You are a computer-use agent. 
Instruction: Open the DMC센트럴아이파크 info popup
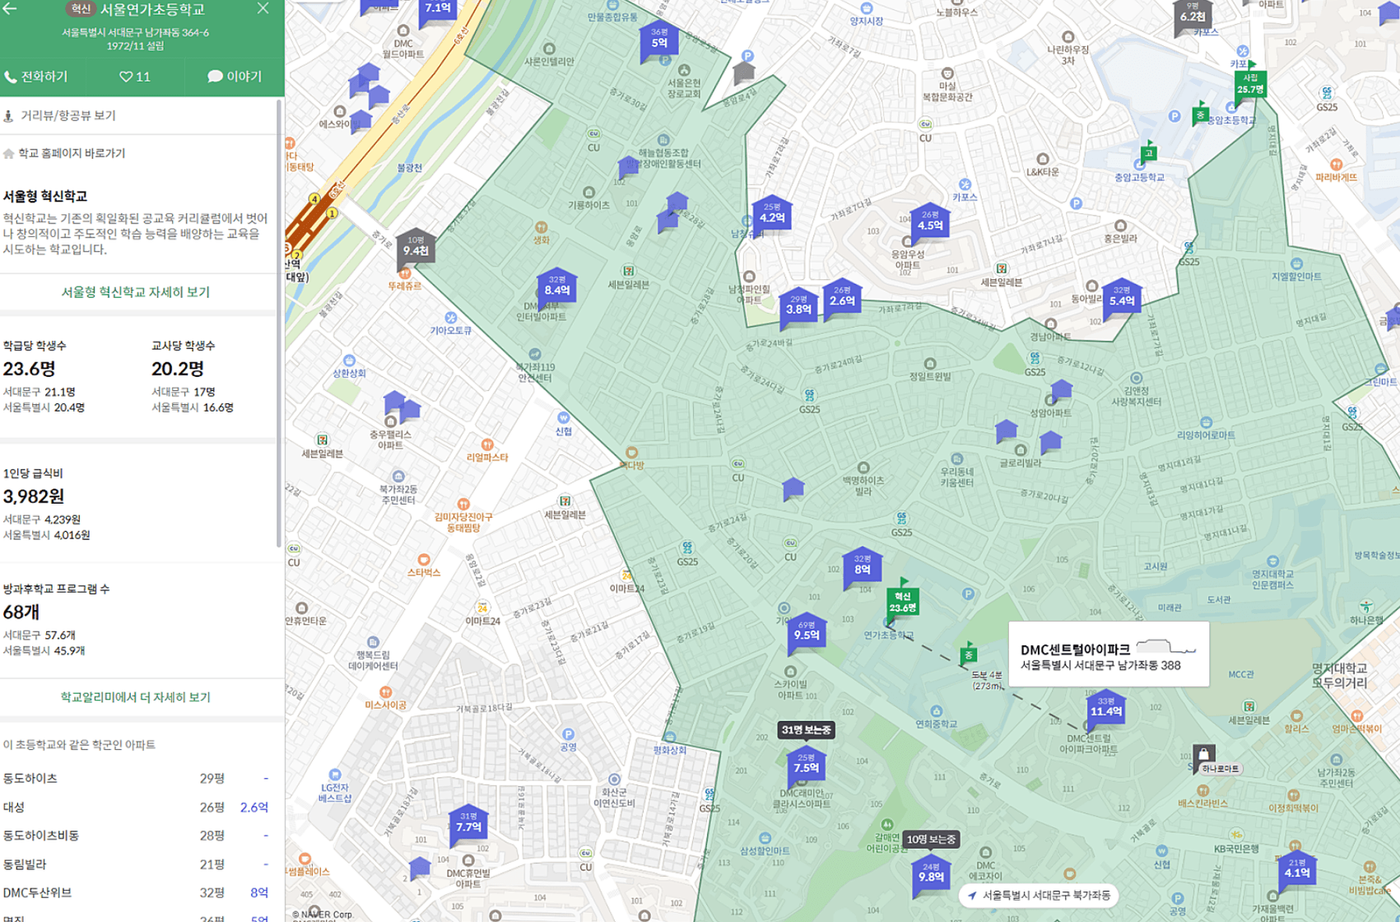[1109, 654]
